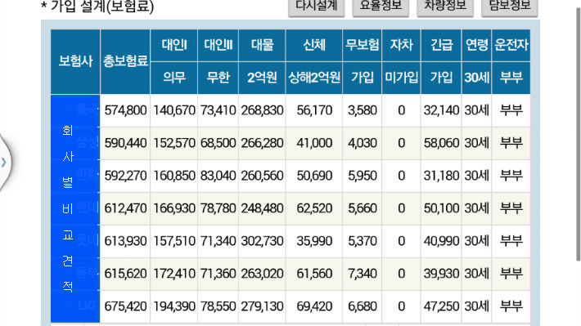Click the value 83,040
Image resolution: width=581 pixels, height=326 pixels.
click(218, 176)
